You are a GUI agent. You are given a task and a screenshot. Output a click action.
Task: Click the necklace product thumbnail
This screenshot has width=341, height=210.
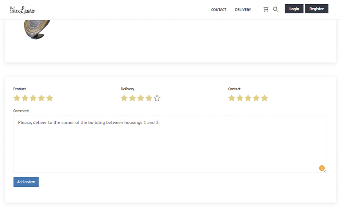coord(36,29)
